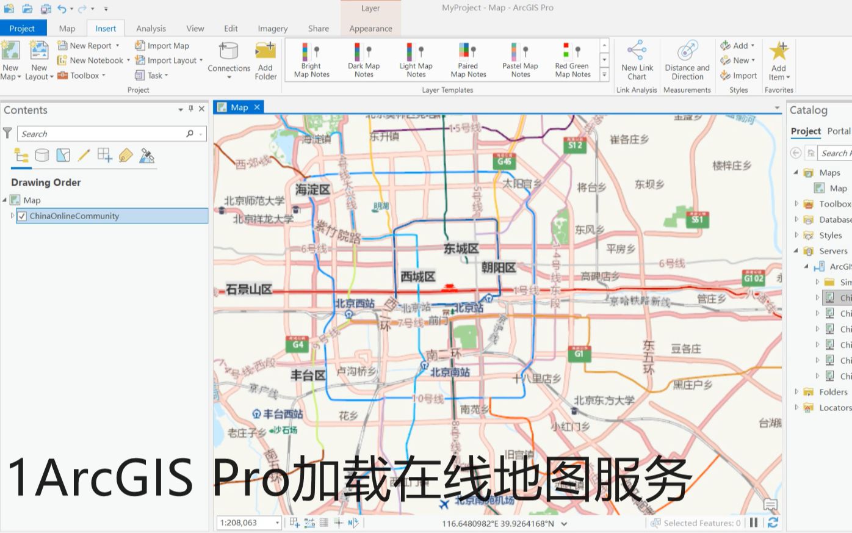The height and width of the screenshot is (533, 852).
Task: Open the New Link Chart tool
Action: pyautogui.click(x=637, y=58)
